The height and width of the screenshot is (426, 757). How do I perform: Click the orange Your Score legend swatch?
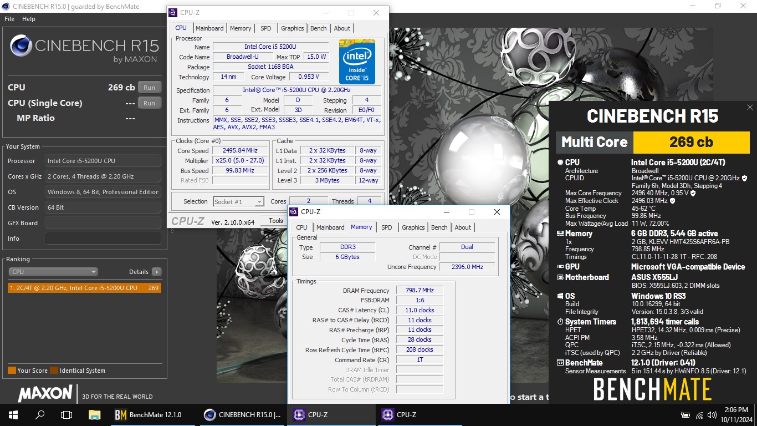(x=12, y=371)
